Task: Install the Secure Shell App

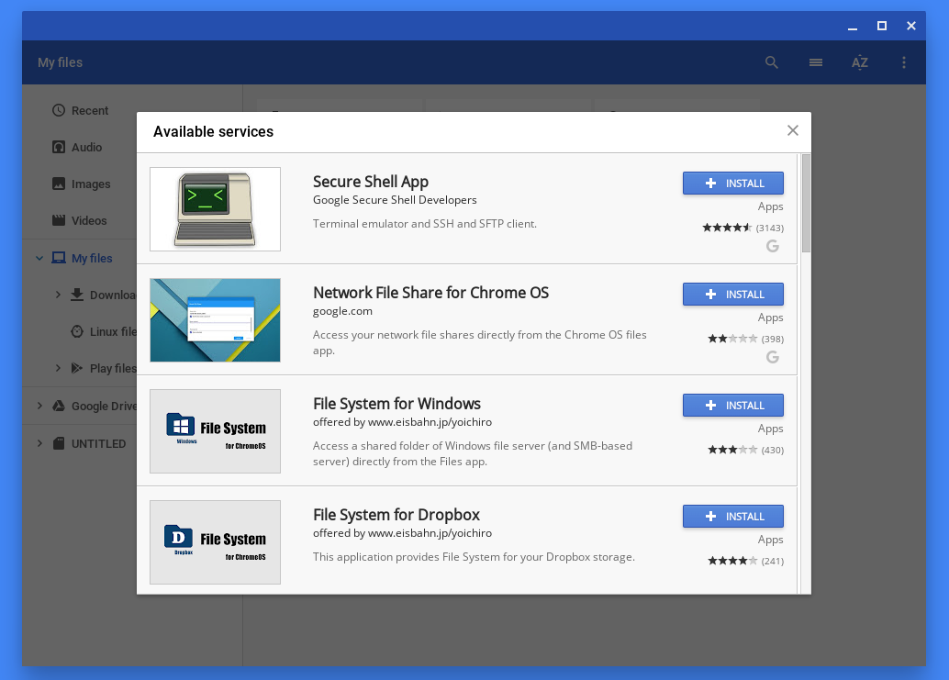Action: (733, 184)
